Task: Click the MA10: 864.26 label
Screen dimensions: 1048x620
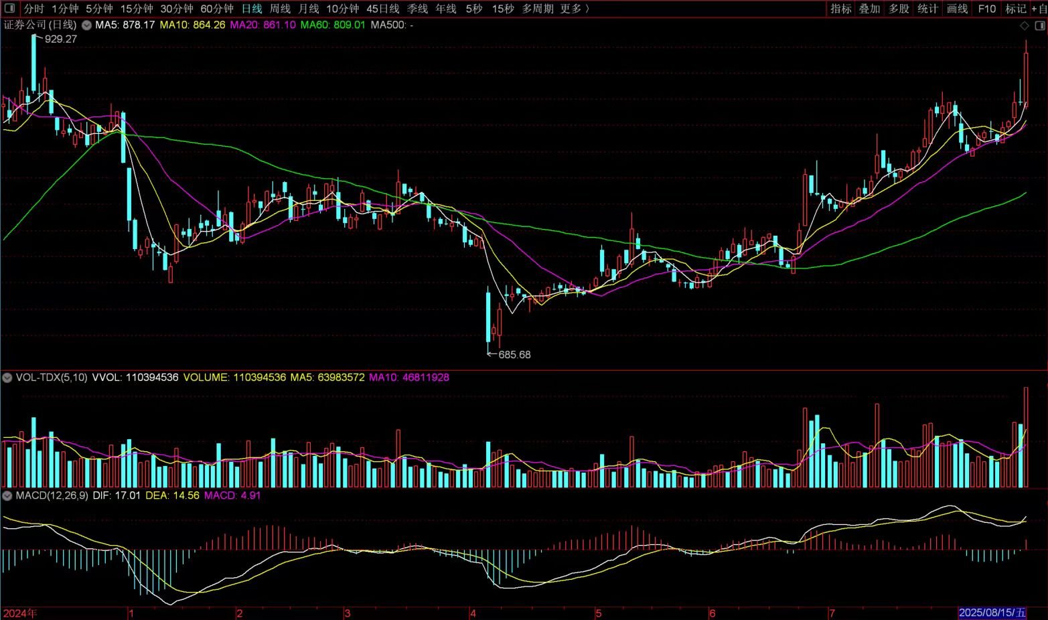Action: pyautogui.click(x=192, y=25)
